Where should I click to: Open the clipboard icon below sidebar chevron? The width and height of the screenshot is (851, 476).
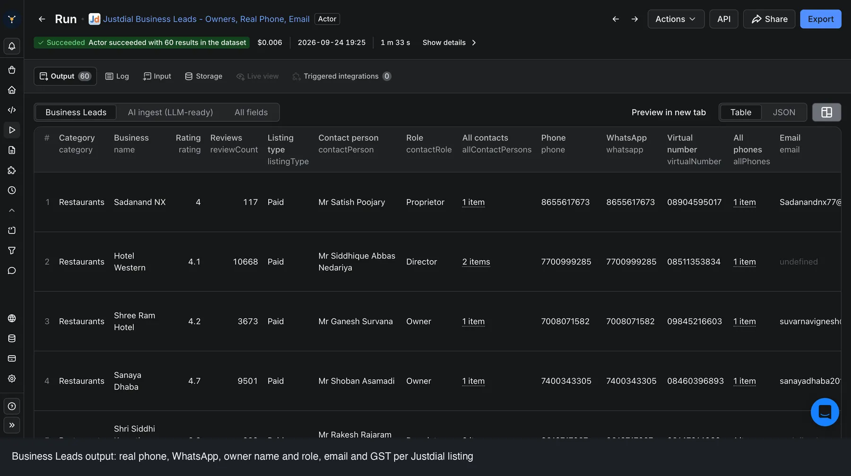pos(12,230)
